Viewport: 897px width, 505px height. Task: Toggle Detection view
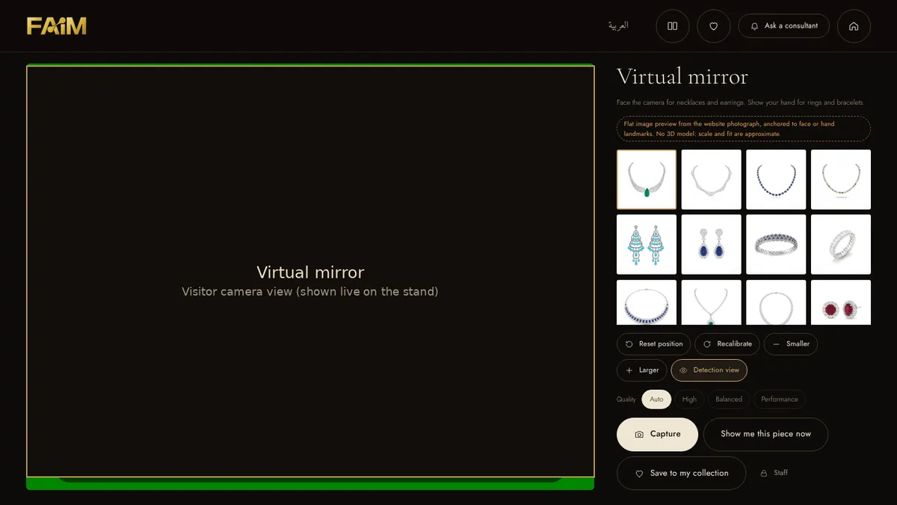point(709,370)
